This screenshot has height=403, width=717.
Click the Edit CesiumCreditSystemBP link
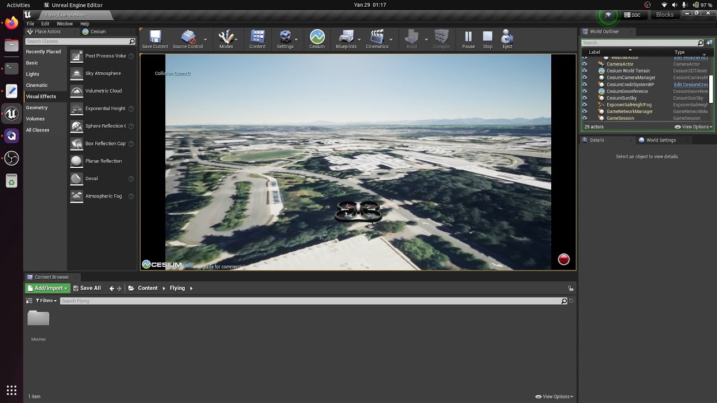pos(691,85)
